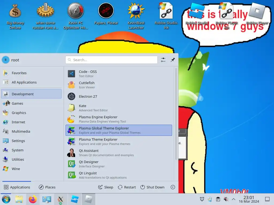
Task: Expand more session options arrow
Action: [x=173, y=187]
